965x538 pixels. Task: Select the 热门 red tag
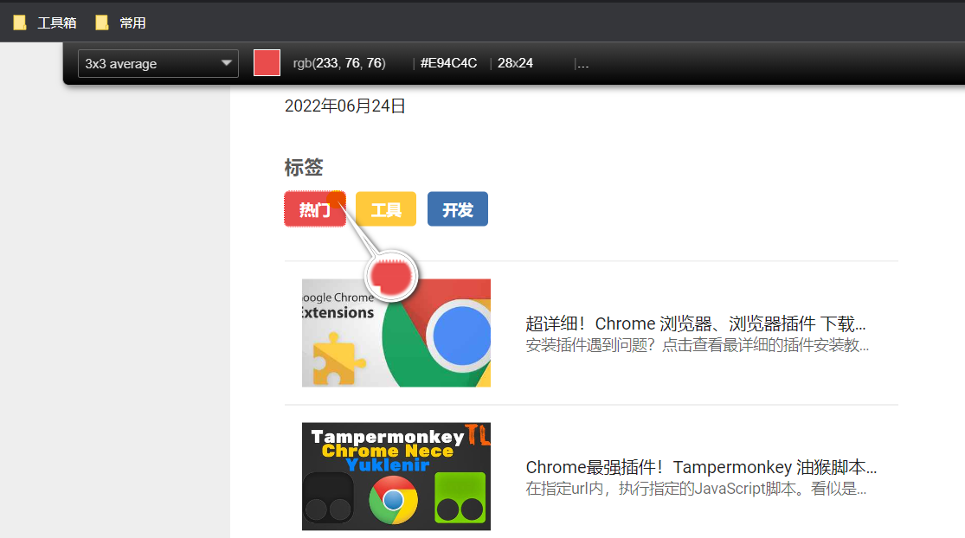315,209
